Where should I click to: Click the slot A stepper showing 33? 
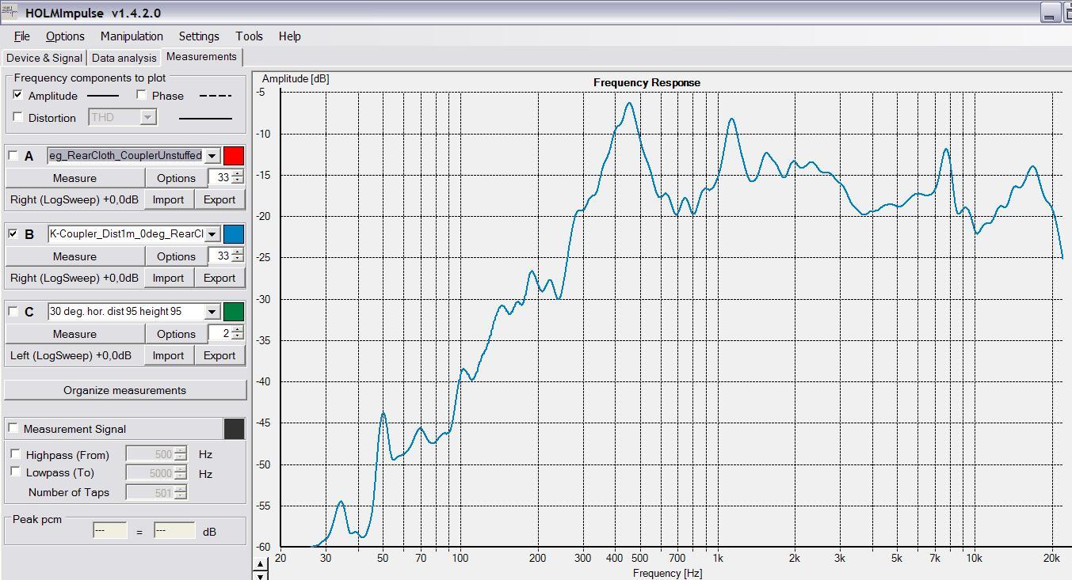point(226,178)
